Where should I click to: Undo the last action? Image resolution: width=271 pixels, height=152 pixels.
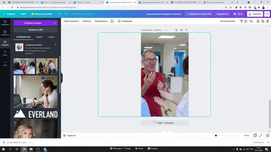[x=60, y=14]
